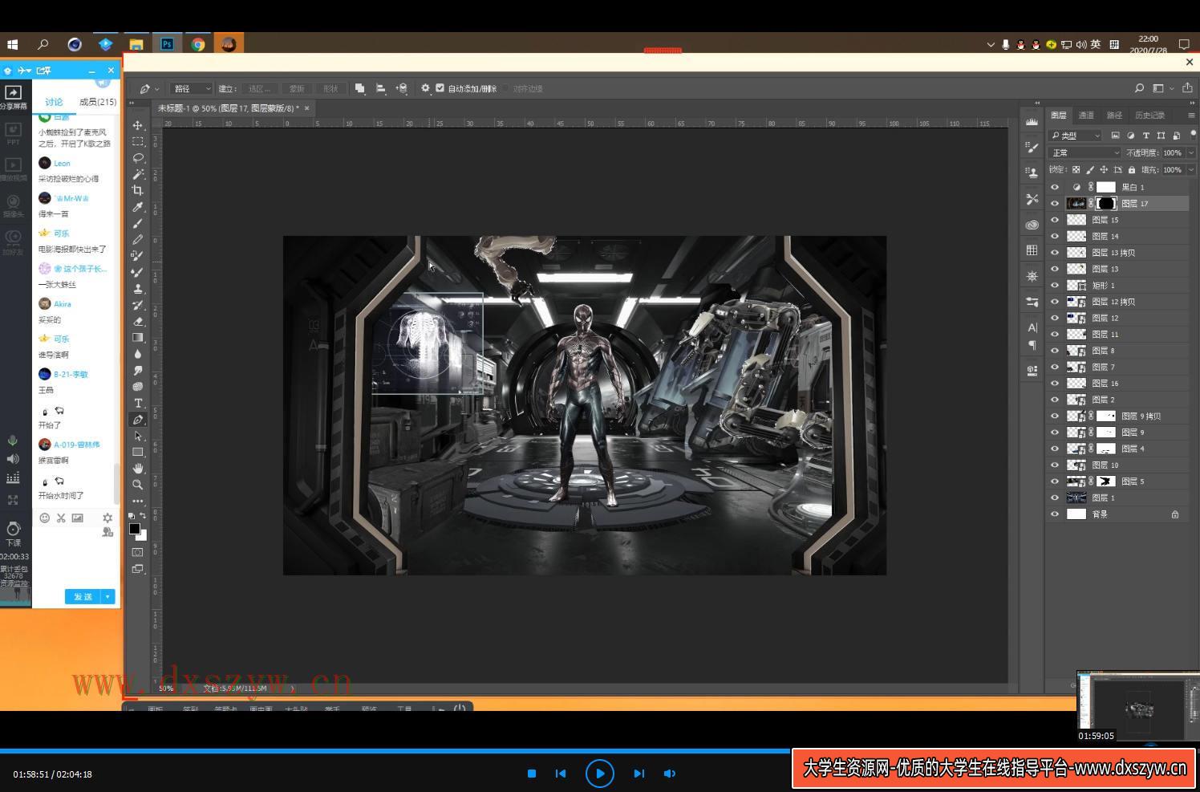This screenshot has height=792, width=1200.
Task: Select the Clone Stamp tool
Action: [138, 289]
